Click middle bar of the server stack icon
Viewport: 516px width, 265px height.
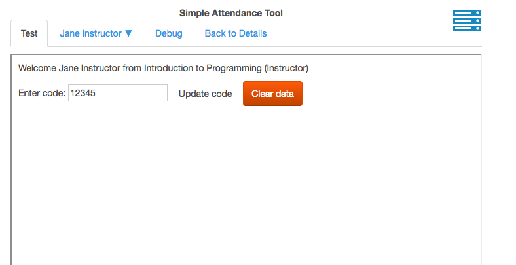coord(467,20)
